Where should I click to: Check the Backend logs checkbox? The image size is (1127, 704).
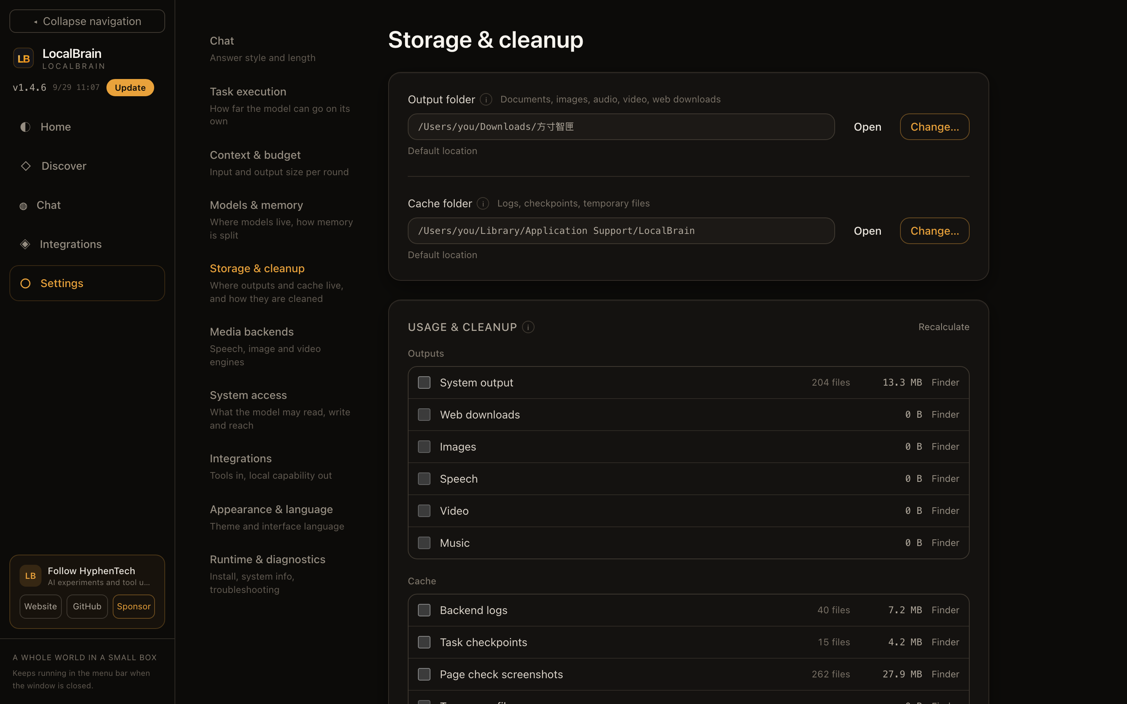[424, 610]
